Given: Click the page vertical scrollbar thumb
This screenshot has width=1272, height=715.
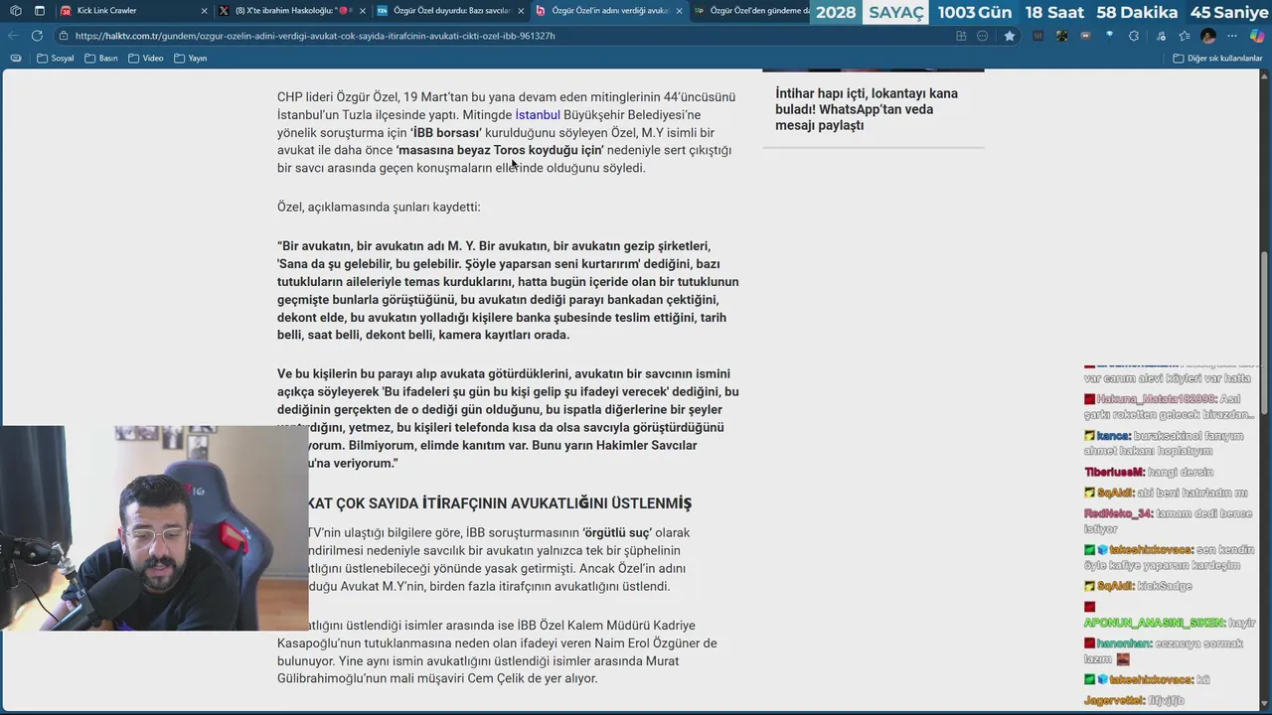Looking at the screenshot, I should tap(1265, 333).
